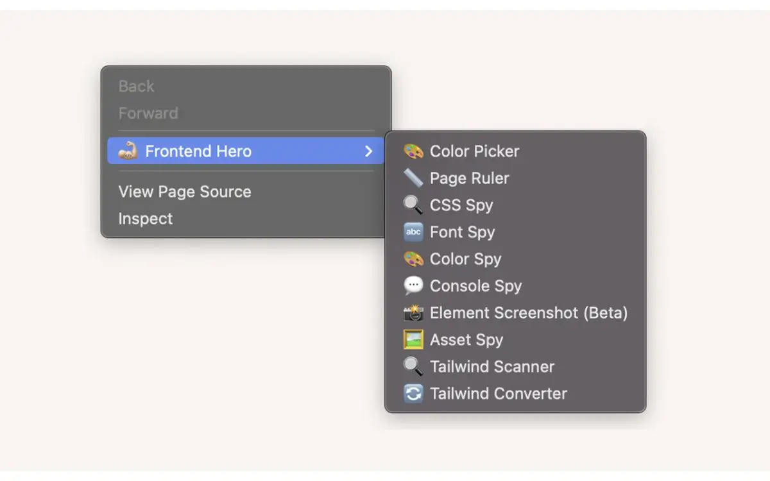770x481 pixels.
Task: Open Font Spy from the submenu
Action: click(x=463, y=232)
